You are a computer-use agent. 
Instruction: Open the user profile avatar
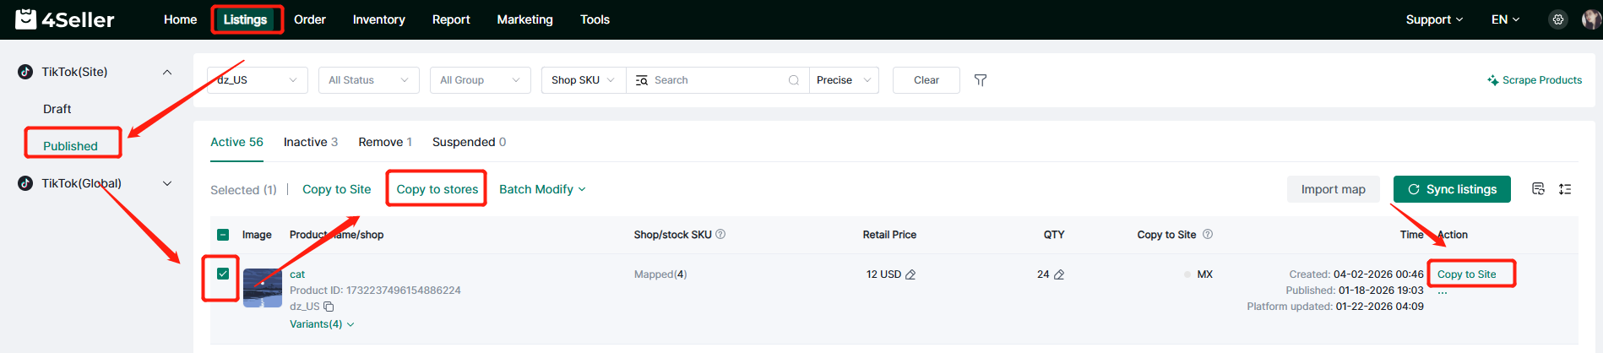(1590, 19)
